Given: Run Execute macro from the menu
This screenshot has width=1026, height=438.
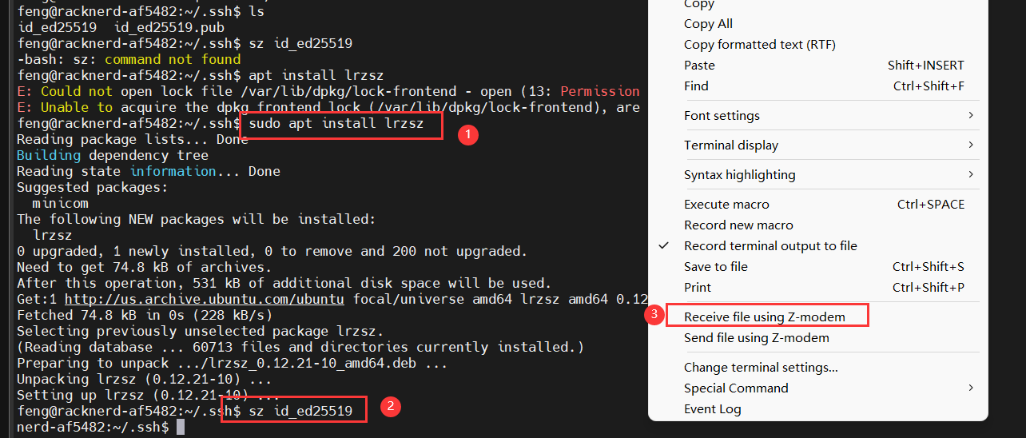Looking at the screenshot, I should (726, 205).
